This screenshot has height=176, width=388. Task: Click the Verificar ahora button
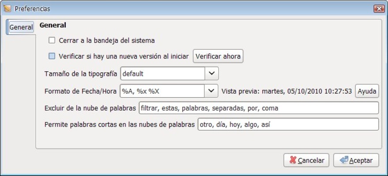(x=218, y=56)
